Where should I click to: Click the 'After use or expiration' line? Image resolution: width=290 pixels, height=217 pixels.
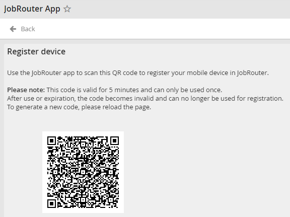click(x=145, y=98)
